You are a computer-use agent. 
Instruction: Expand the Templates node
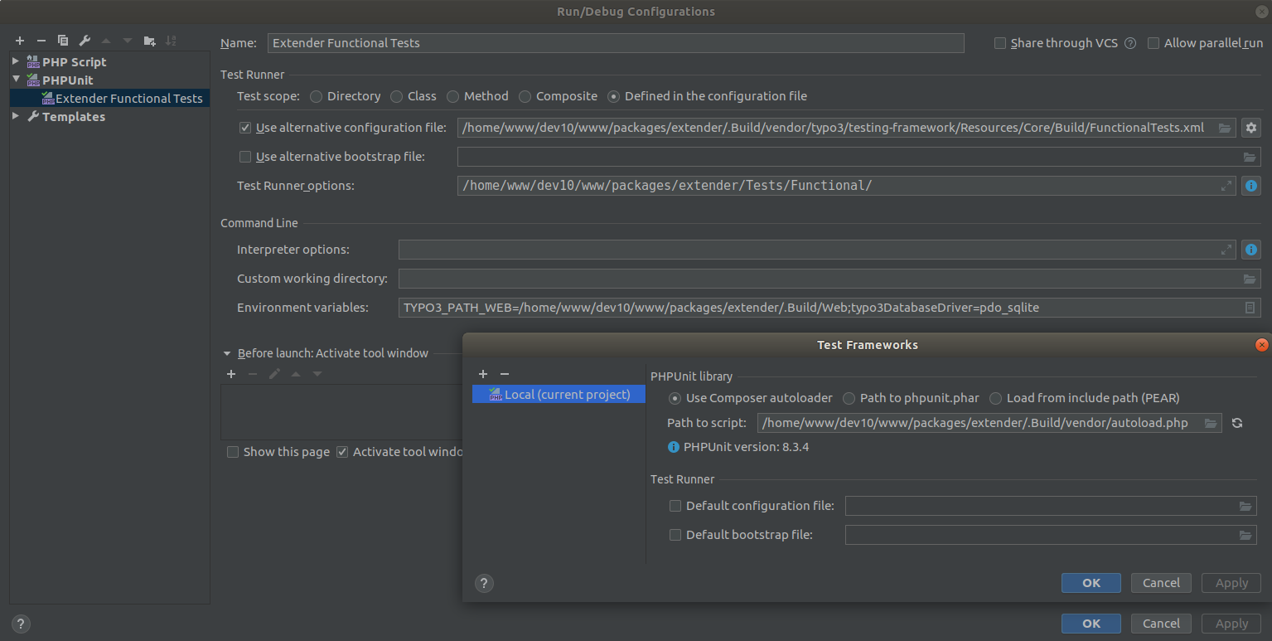pos(15,116)
